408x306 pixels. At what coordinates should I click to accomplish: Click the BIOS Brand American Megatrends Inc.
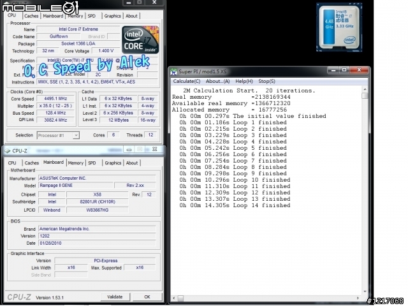click(97, 229)
